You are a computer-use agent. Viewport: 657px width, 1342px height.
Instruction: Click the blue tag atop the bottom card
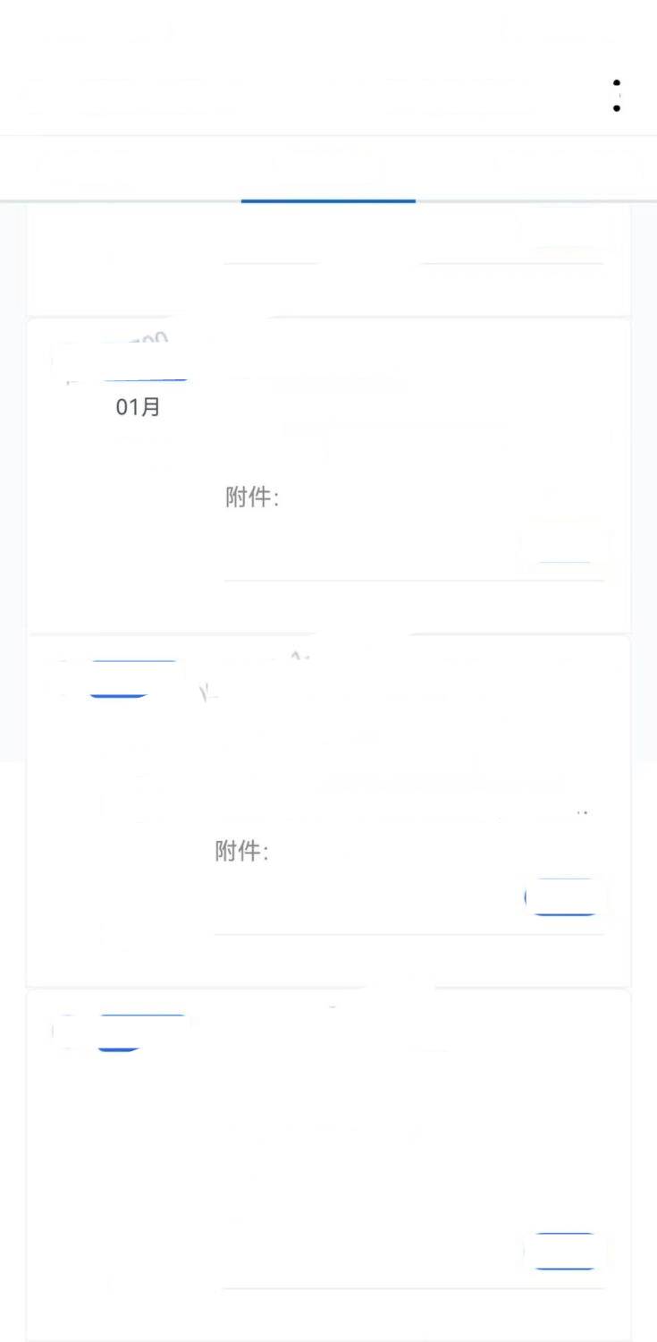121,1032
